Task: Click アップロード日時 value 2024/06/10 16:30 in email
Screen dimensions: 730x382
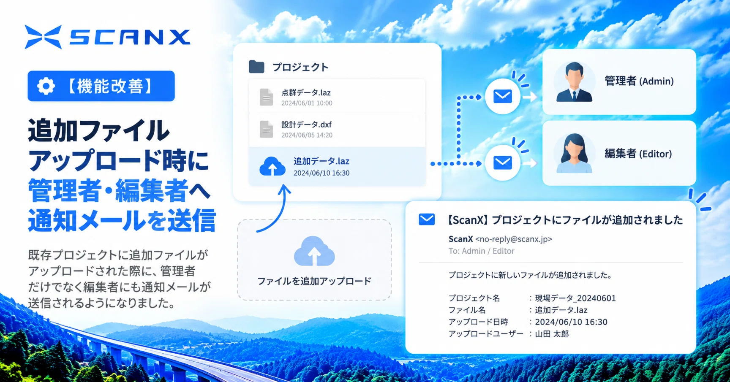Action: tap(571, 322)
